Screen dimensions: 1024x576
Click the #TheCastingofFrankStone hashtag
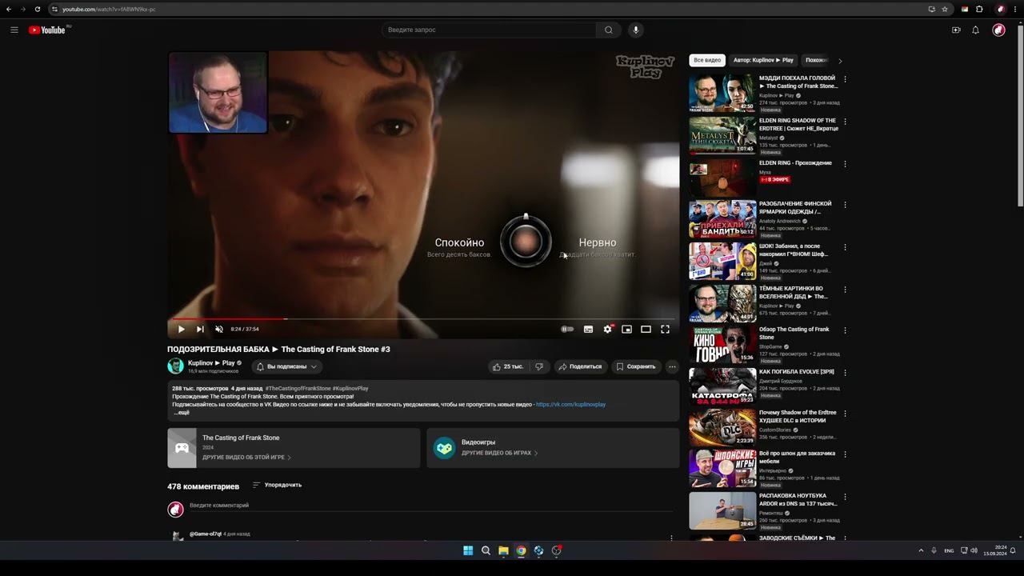[x=298, y=389]
